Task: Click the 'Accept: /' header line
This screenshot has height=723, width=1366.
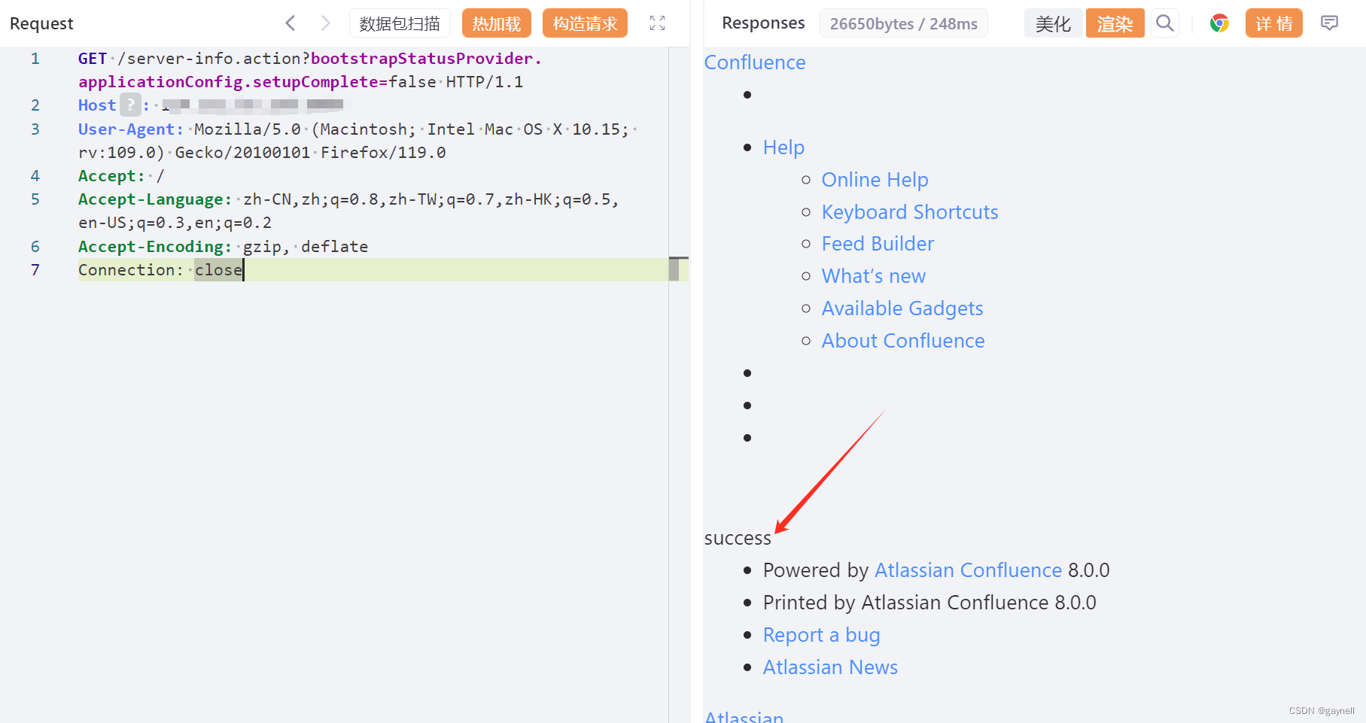Action: [x=121, y=176]
